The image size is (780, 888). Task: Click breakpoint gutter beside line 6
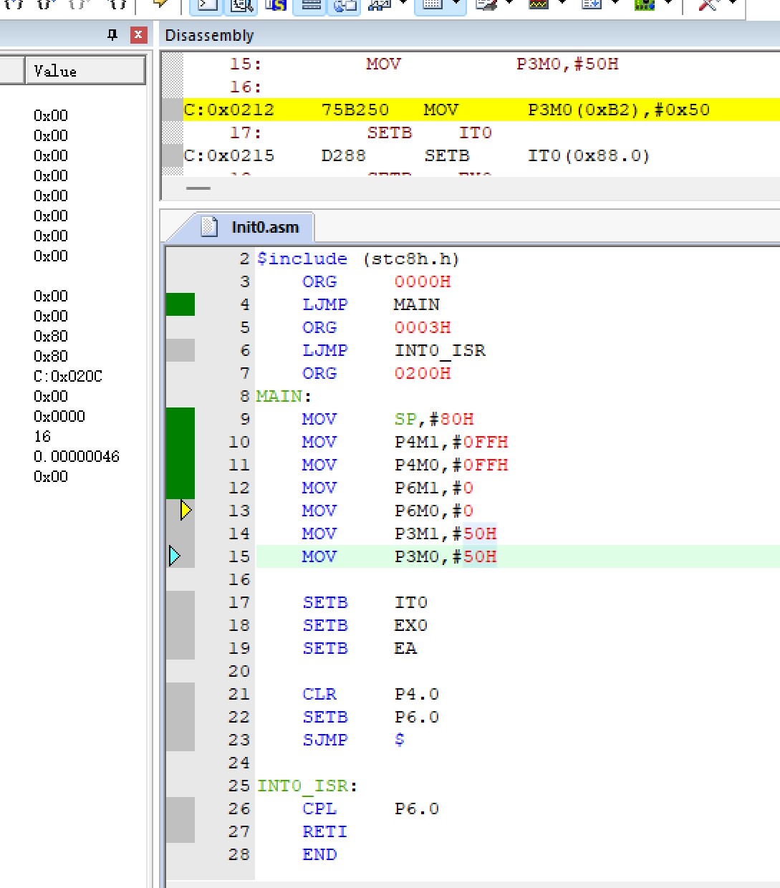click(180, 350)
